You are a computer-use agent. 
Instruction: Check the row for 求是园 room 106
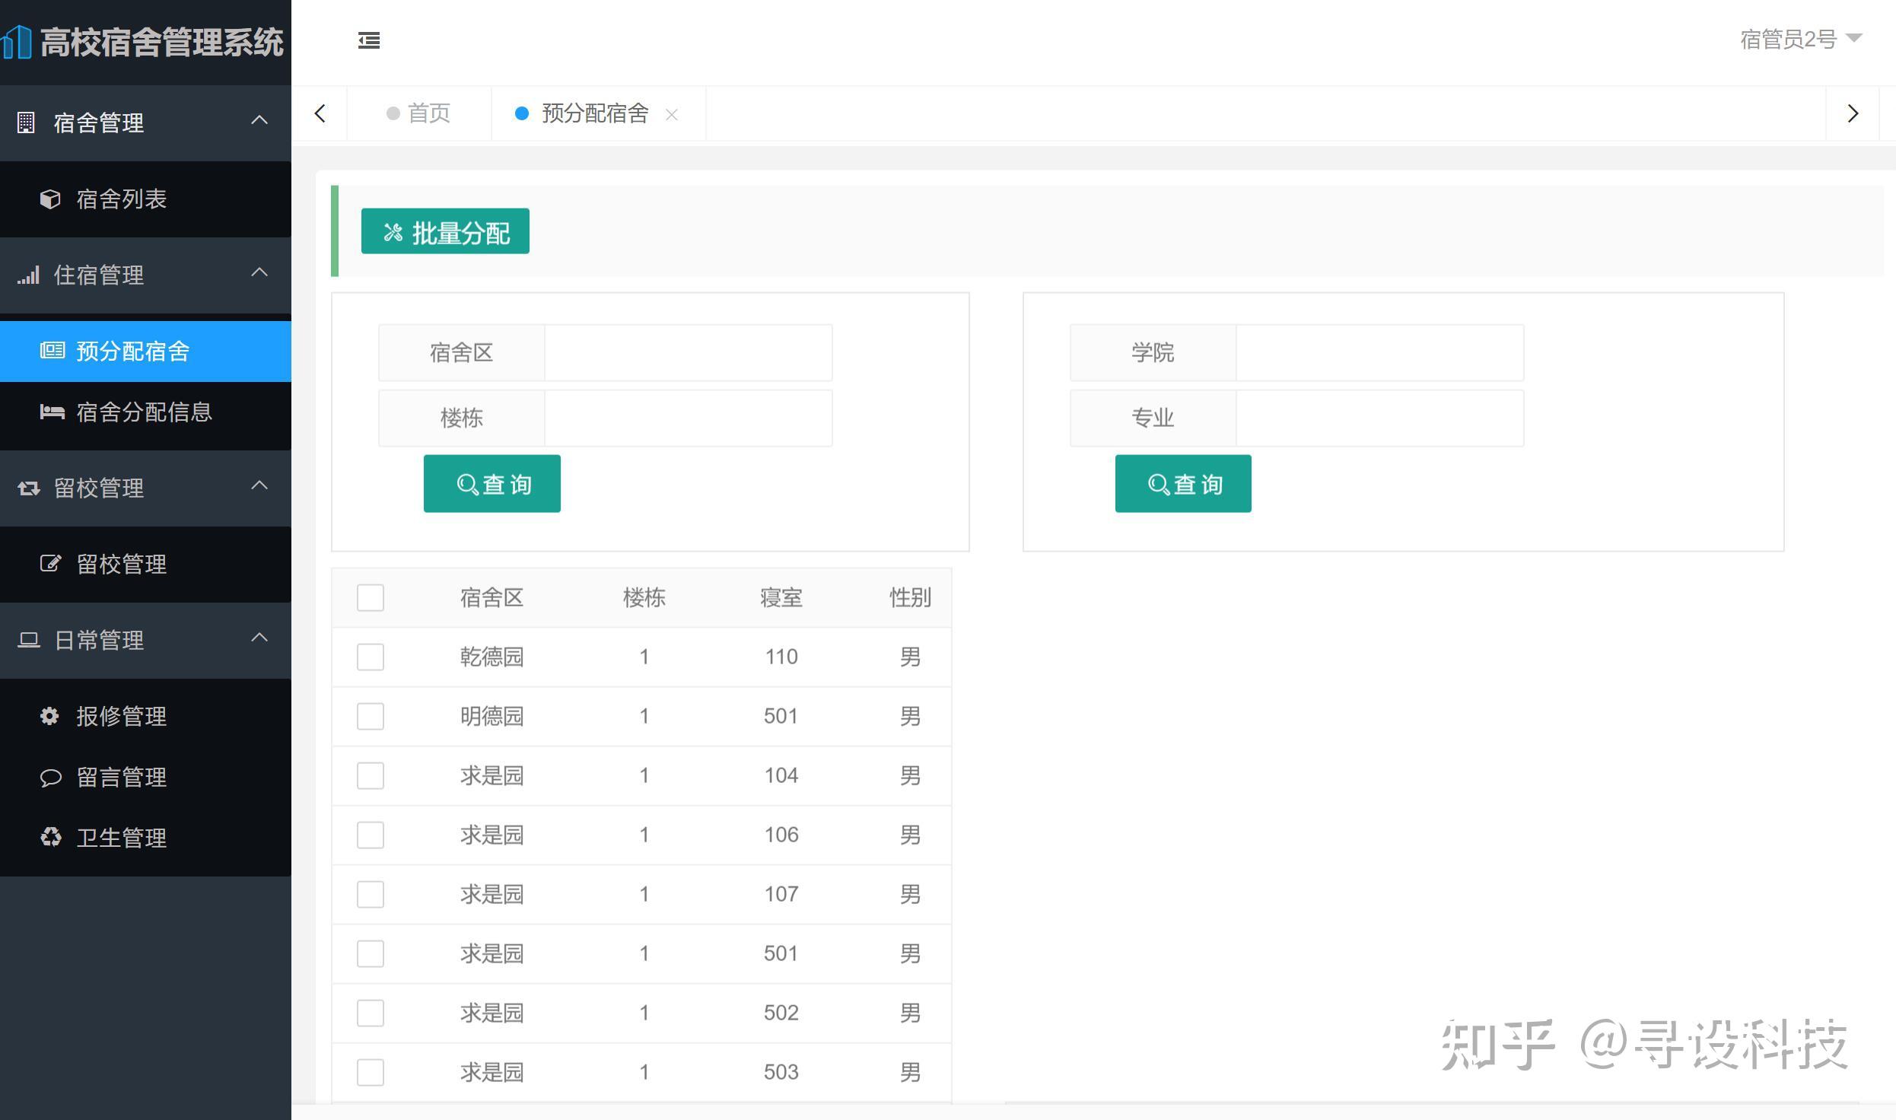[371, 835]
